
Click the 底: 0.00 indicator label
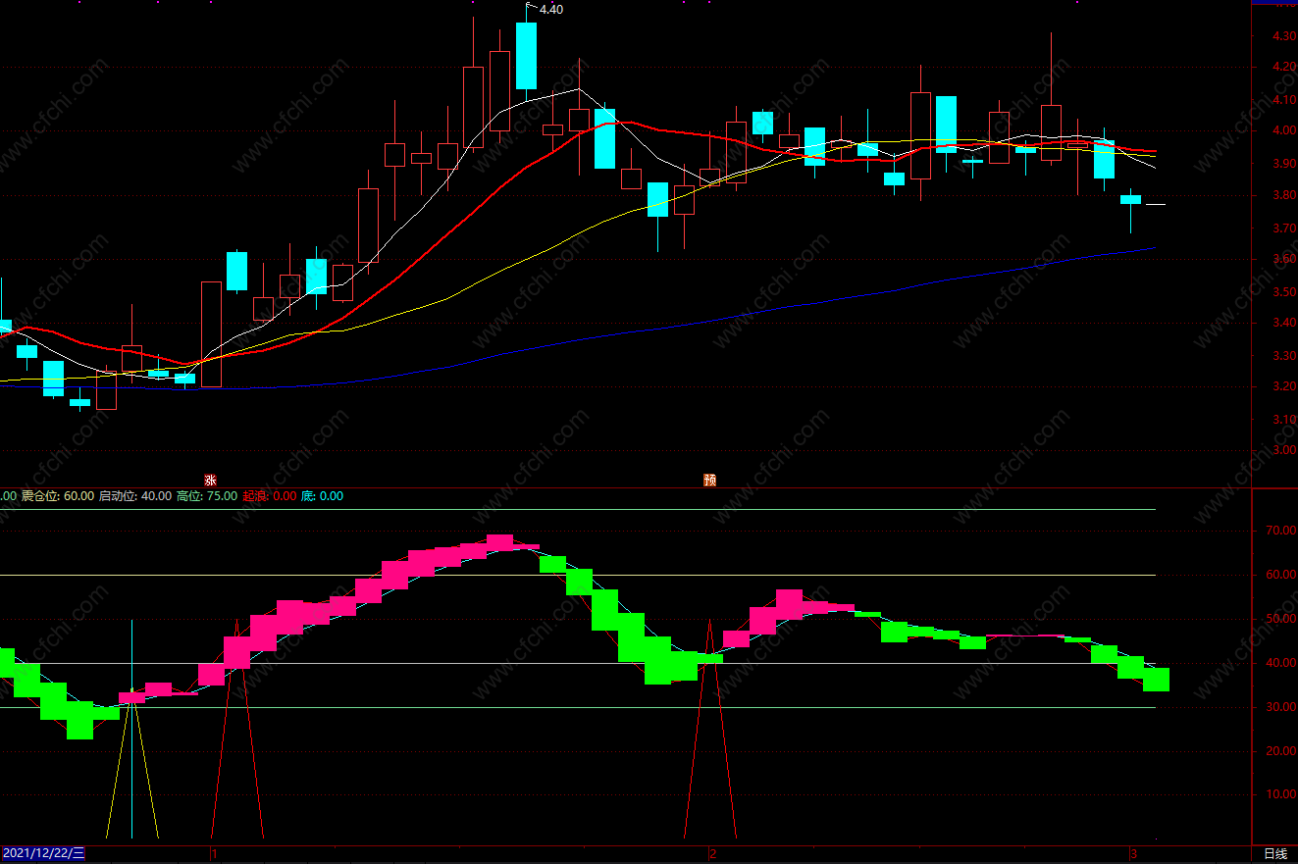pyautogui.click(x=323, y=496)
